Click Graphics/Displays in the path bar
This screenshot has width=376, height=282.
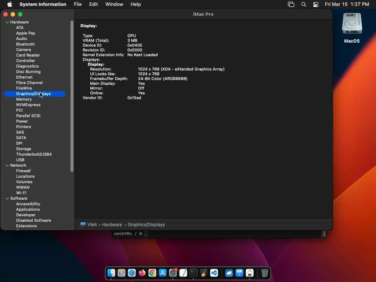coord(146,225)
